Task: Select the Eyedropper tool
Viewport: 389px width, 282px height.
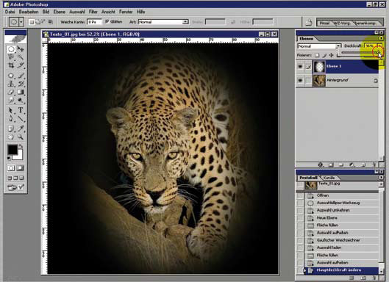Action: click(21, 129)
